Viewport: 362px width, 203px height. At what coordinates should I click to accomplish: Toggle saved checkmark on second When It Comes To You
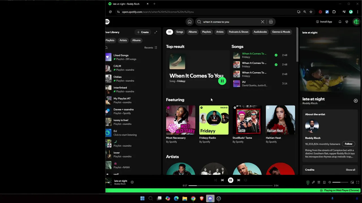(276, 65)
